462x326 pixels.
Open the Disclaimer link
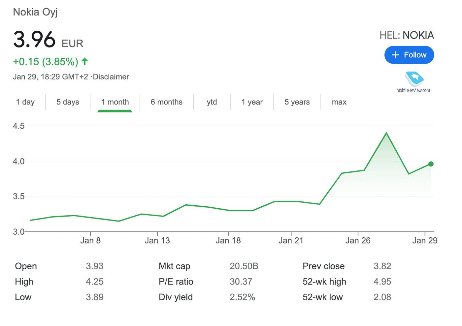point(111,77)
